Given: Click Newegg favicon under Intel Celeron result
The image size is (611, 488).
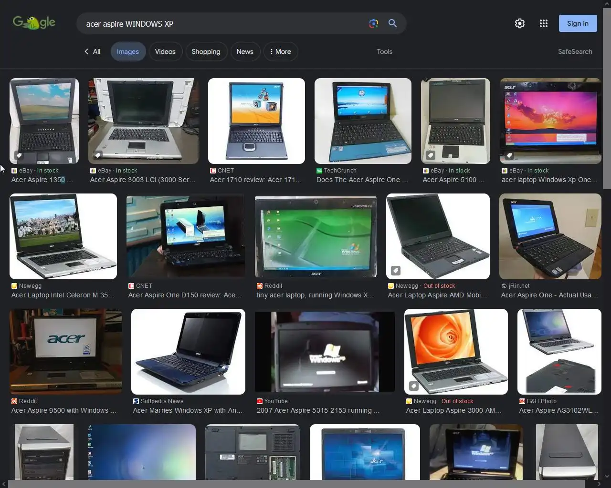Looking at the screenshot, I should pyautogui.click(x=14, y=286).
